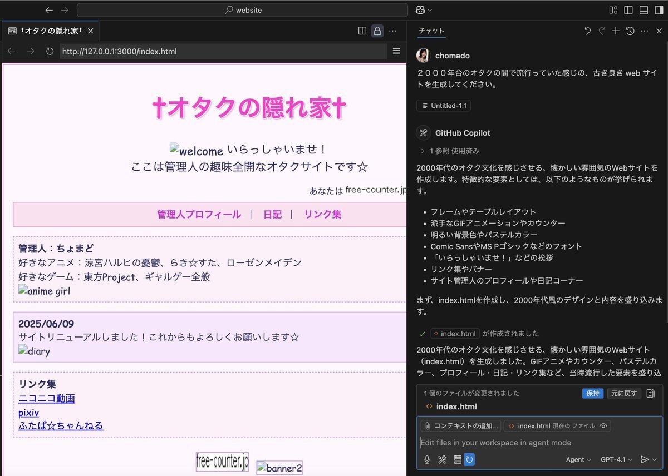Toggle the primary side bar
This screenshot has height=476, width=668.
pyautogui.click(x=628, y=10)
